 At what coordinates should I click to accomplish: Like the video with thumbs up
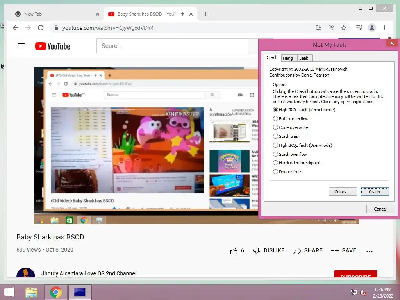pyautogui.click(x=234, y=251)
